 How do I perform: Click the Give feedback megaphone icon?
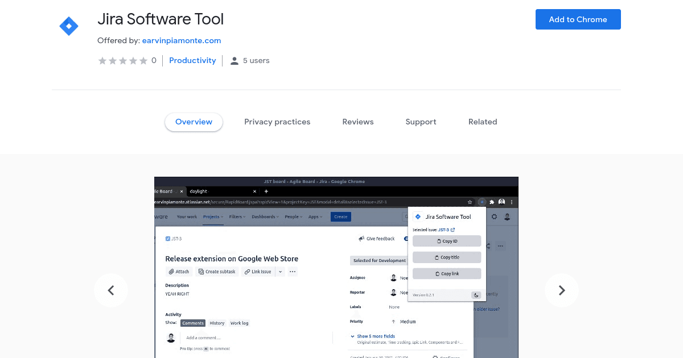pos(362,238)
